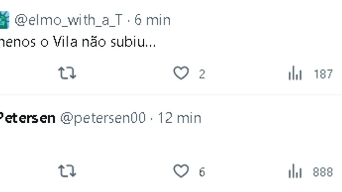Tap the heart icon on Petersen's tweet

181,172
